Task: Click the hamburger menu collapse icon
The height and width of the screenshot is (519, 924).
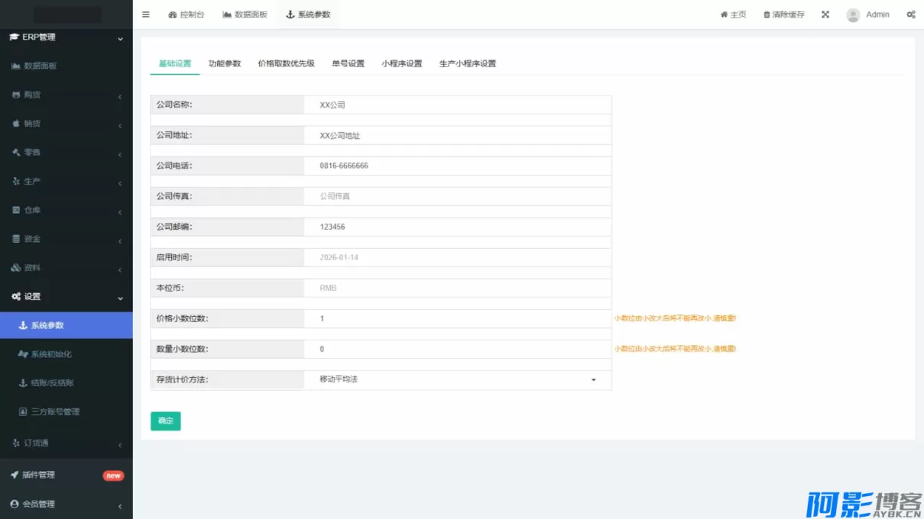Action: coord(146,15)
